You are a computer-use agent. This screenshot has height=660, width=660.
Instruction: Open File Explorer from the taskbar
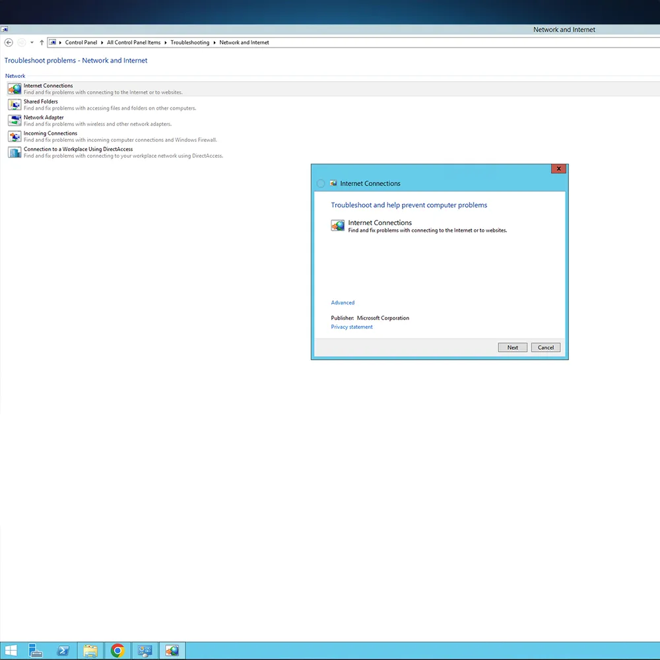(x=90, y=651)
